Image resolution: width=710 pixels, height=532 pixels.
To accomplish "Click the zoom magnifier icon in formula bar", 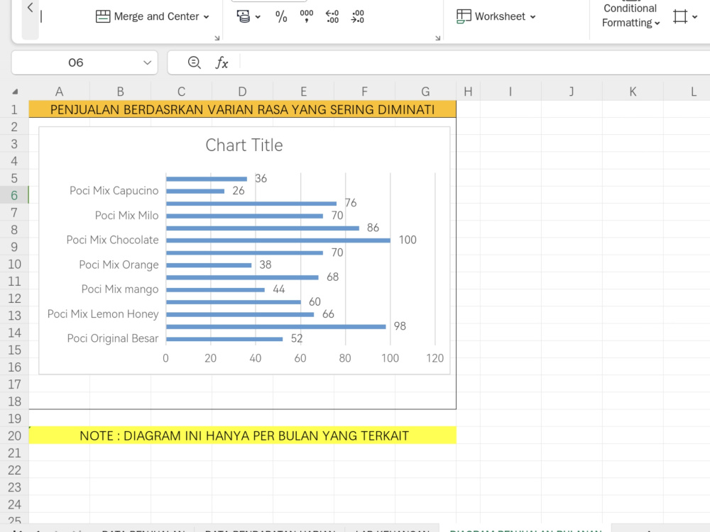I will pos(195,62).
